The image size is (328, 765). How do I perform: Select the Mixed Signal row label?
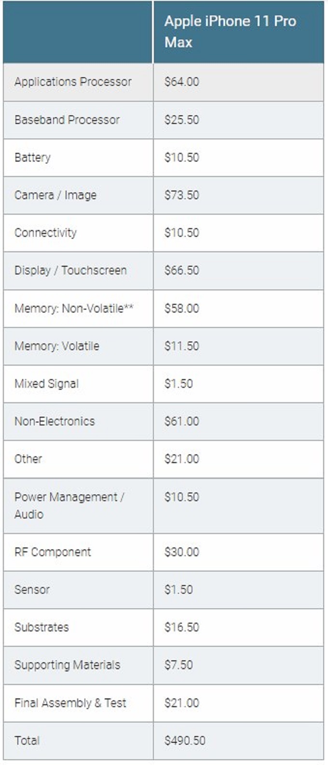(x=46, y=383)
